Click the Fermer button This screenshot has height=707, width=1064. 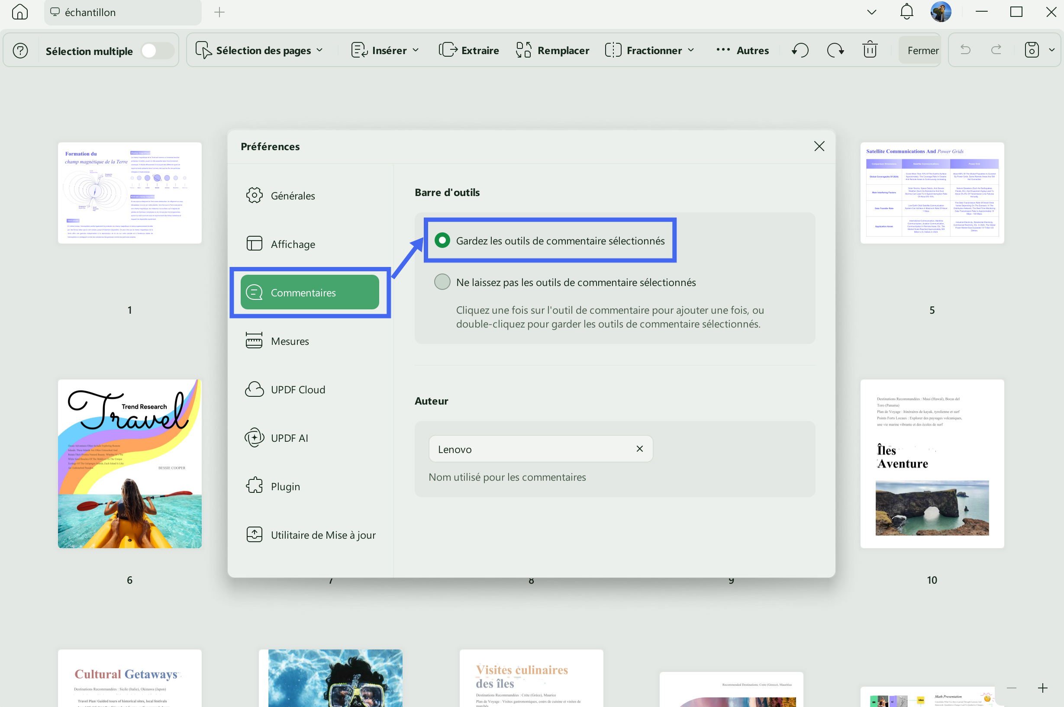(x=919, y=50)
